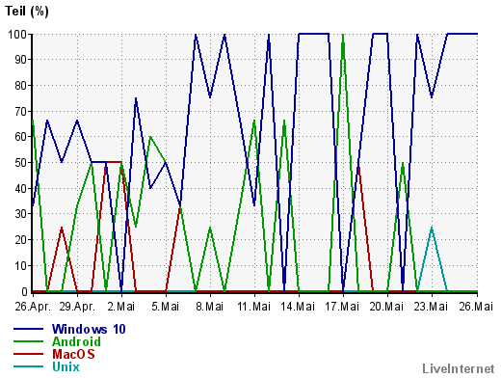The width and height of the screenshot is (501, 378).
Task: Click the Teil (%) axis title
Action: coord(27,12)
